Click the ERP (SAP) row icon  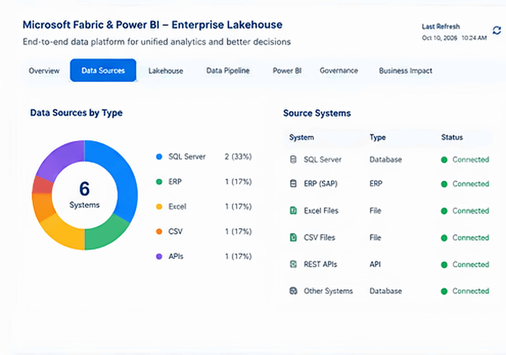click(293, 184)
